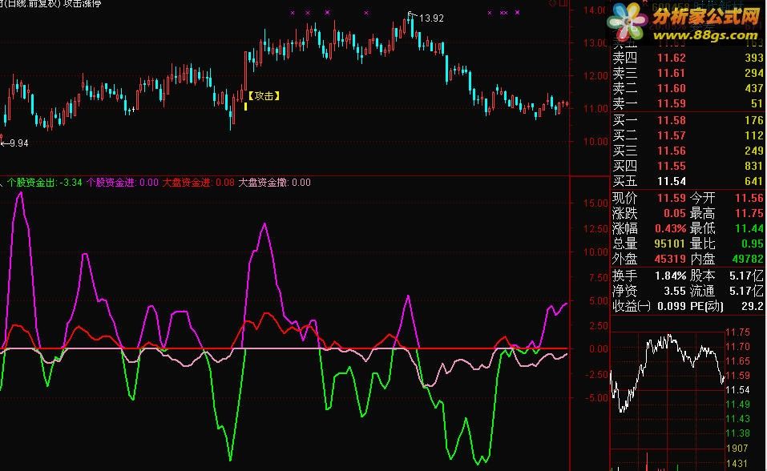The height and width of the screenshot is (471, 767).
Task: Click the 涨跌 value 0.05
Action: point(675,213)
